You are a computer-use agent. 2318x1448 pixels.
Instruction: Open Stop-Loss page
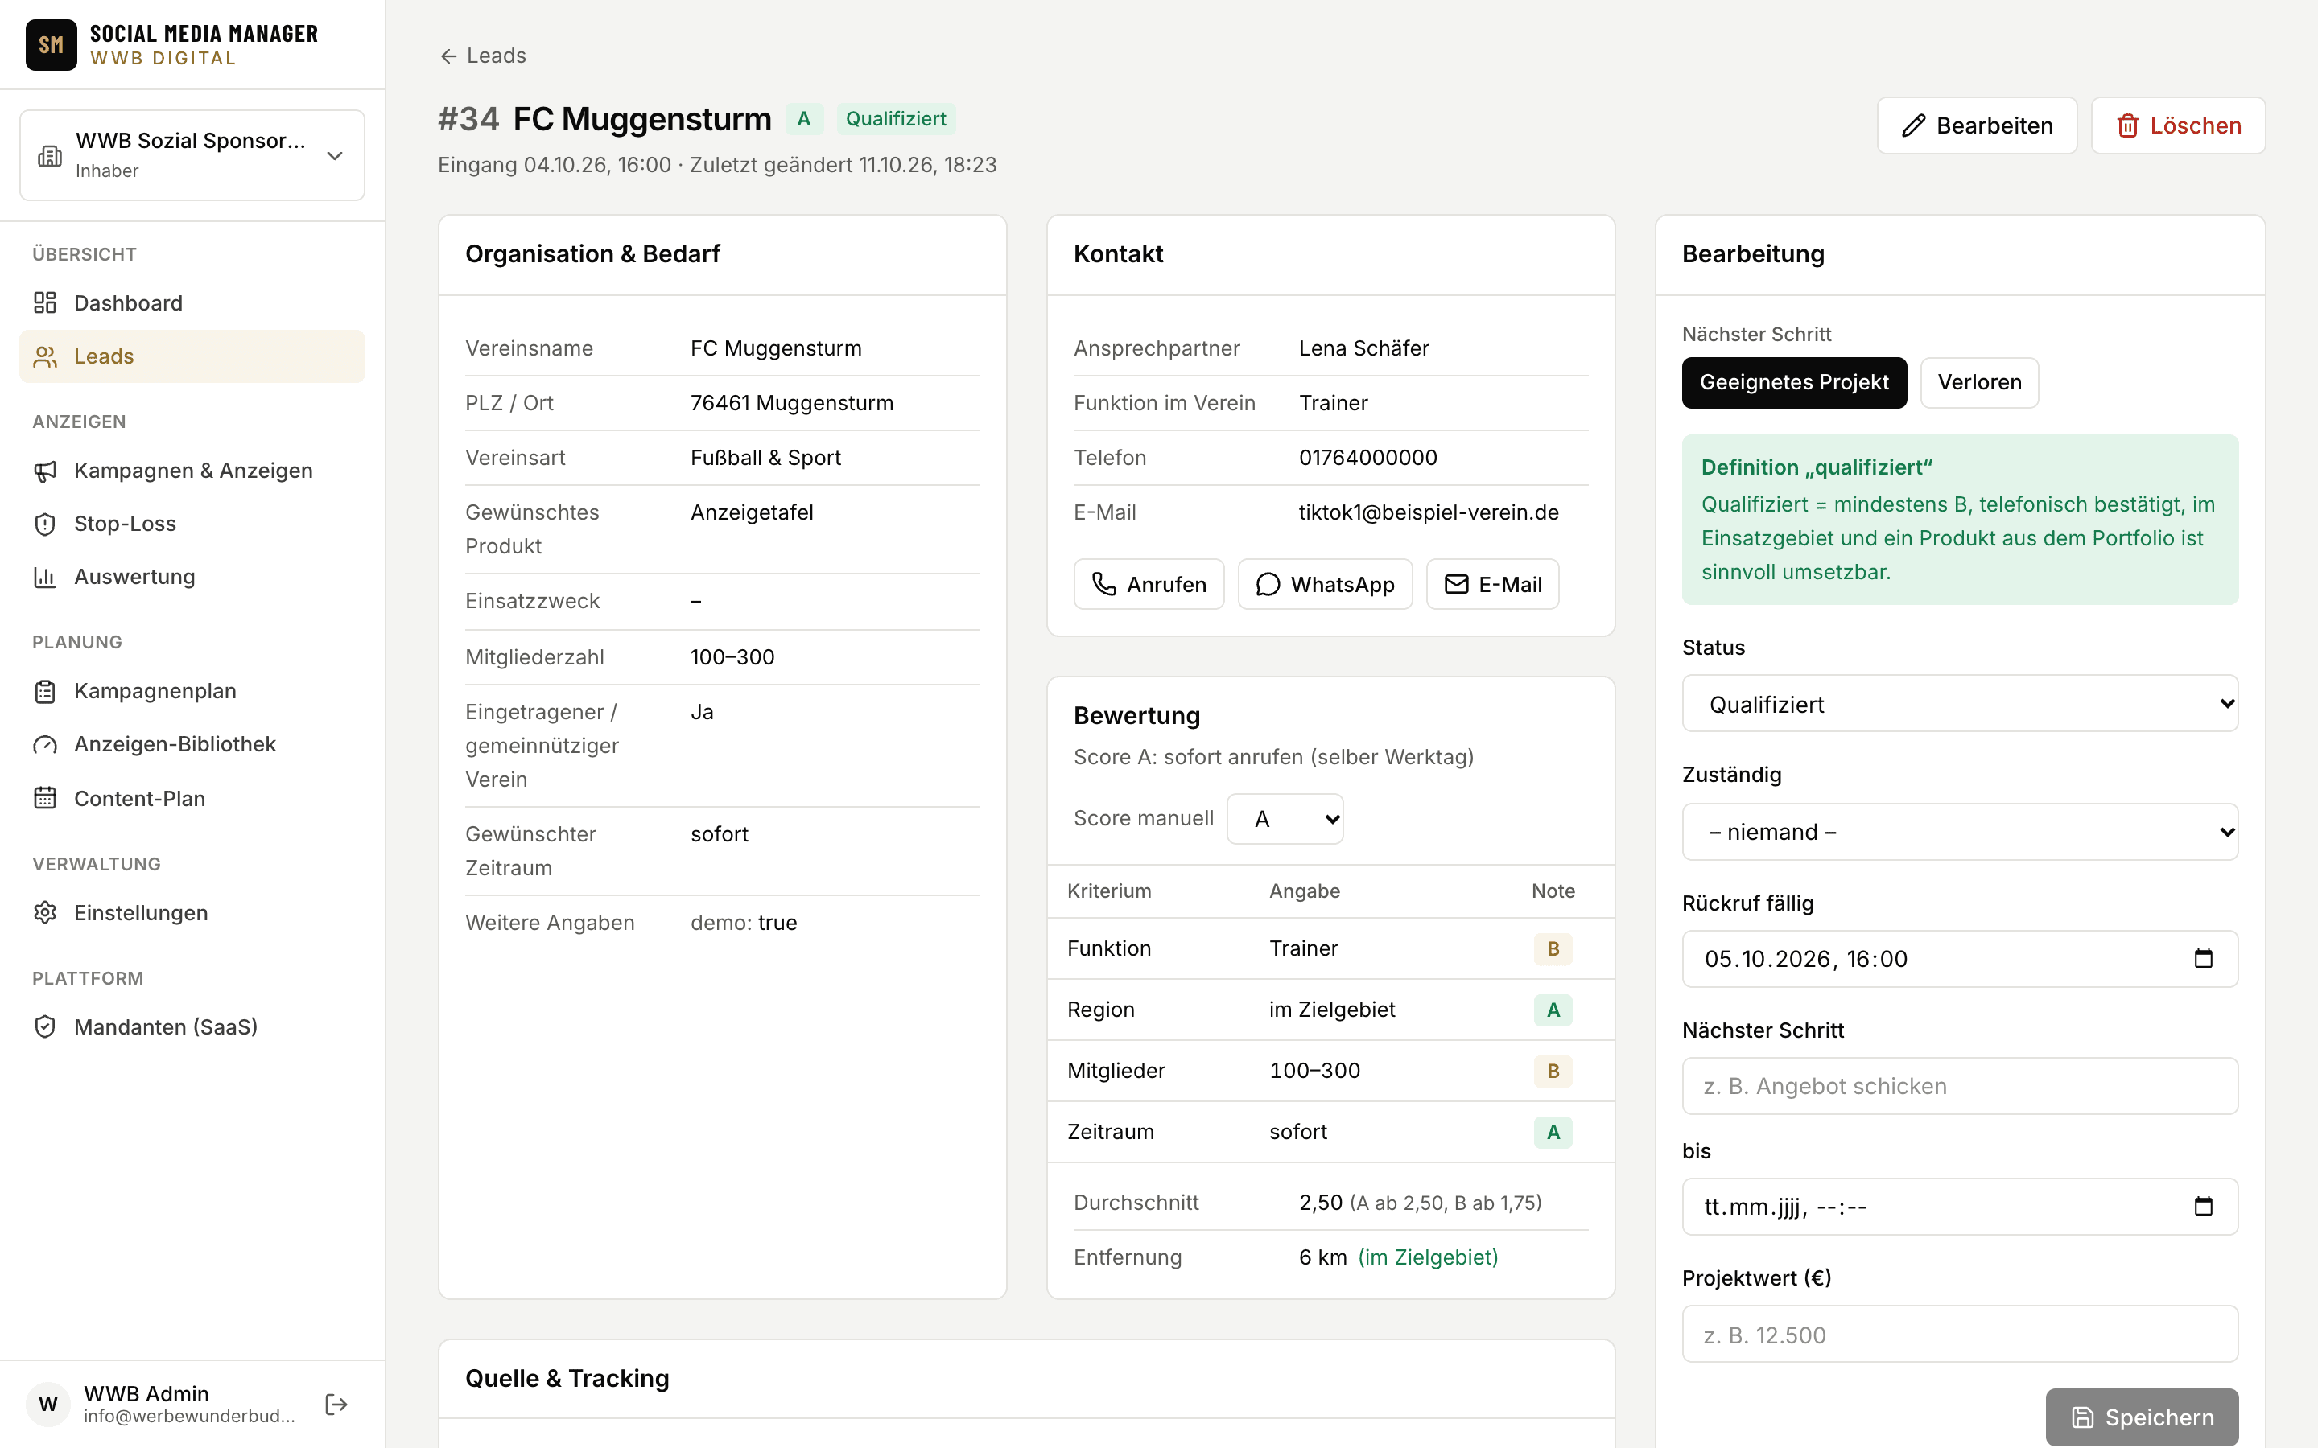coord(192,524)
